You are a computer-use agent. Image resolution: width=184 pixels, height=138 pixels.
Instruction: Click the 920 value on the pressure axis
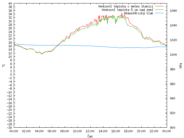[172, 113]
